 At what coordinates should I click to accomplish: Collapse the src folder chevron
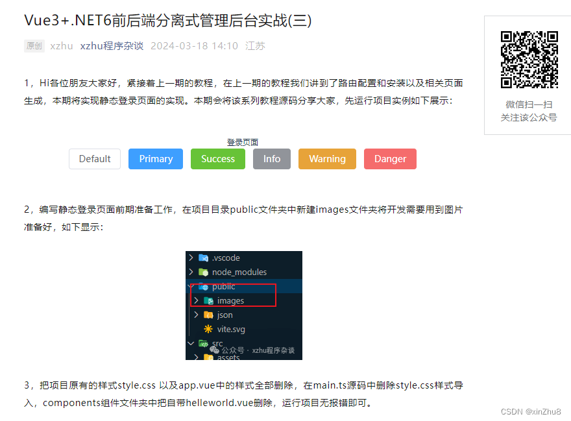[191, 343]
